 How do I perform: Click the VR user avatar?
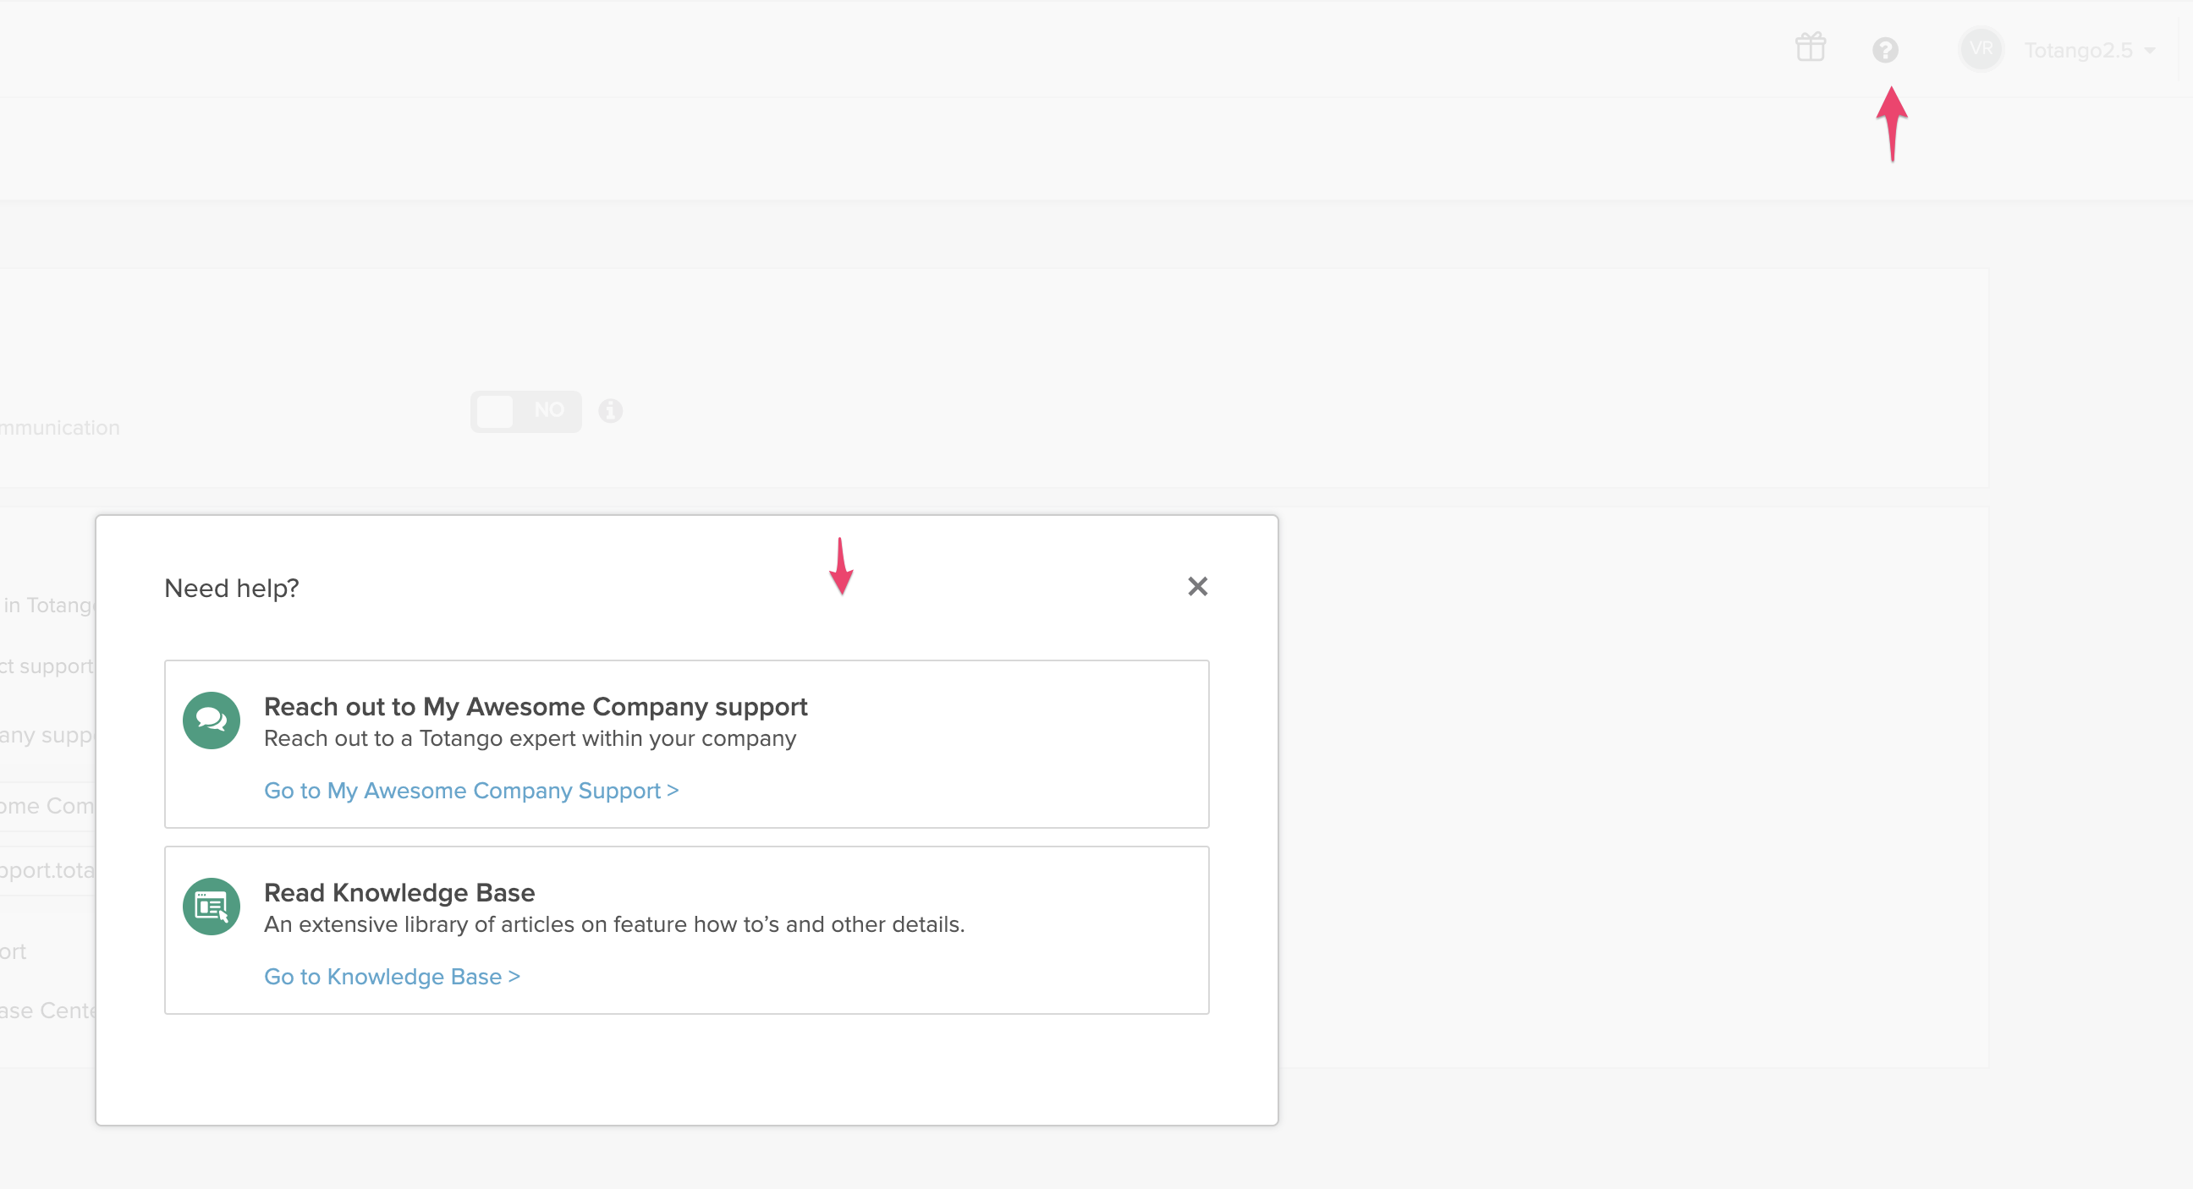click(1980, 48)
